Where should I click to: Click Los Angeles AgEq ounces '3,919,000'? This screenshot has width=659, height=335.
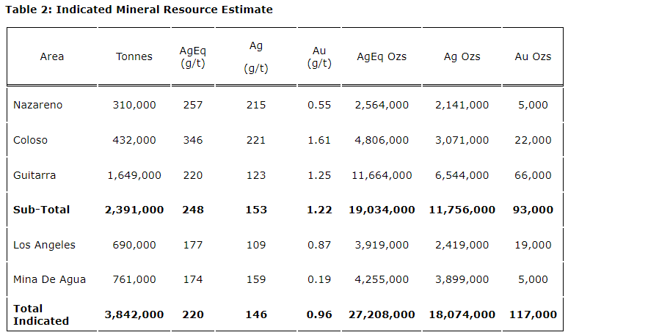382,245
